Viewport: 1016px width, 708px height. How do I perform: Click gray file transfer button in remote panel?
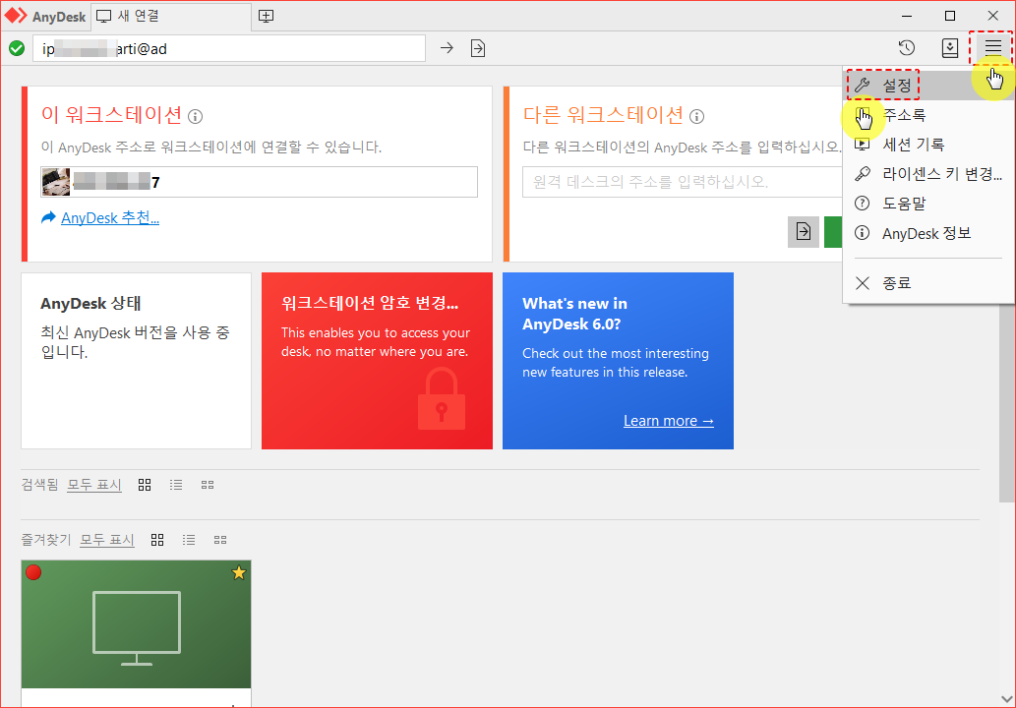coord(804,232)
